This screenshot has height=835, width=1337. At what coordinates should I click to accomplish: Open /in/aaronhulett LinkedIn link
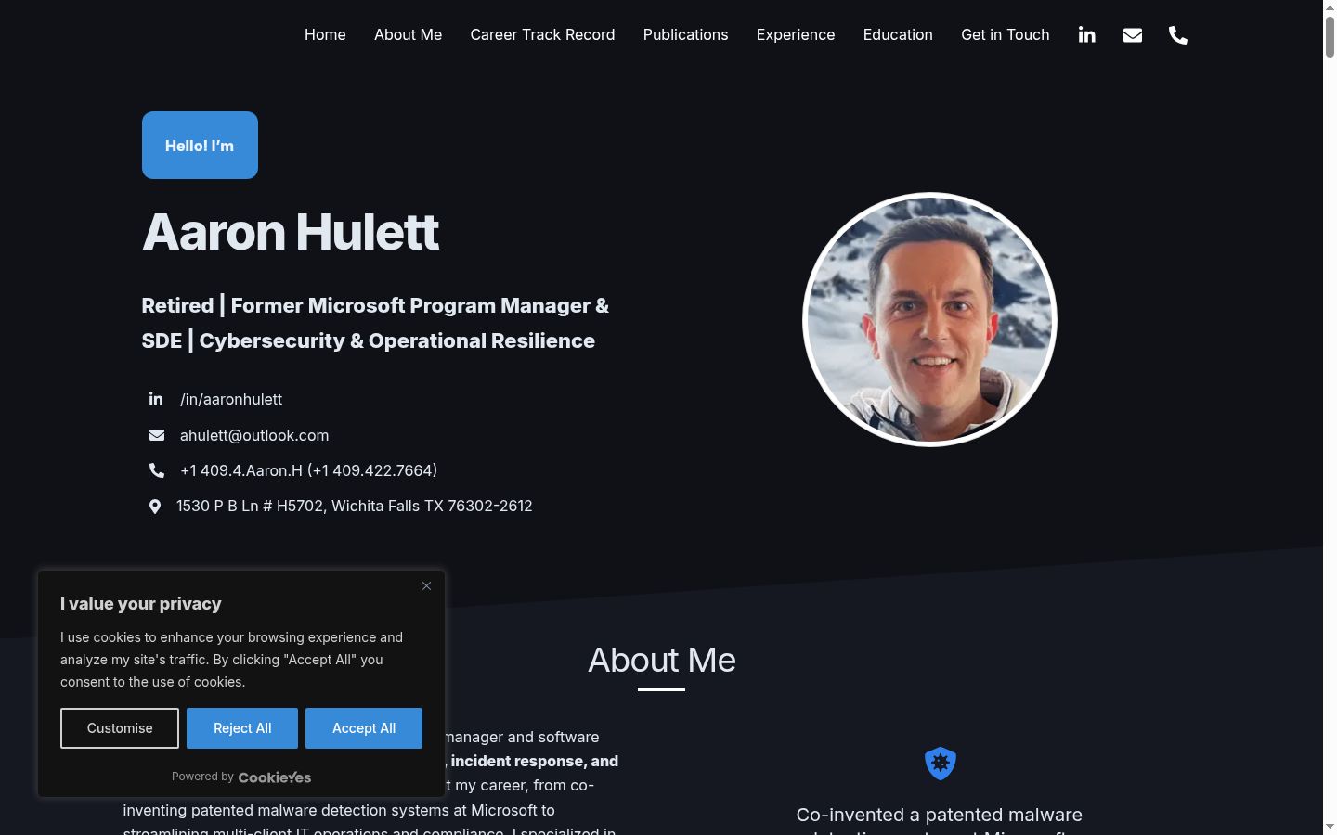pos(231,399)
